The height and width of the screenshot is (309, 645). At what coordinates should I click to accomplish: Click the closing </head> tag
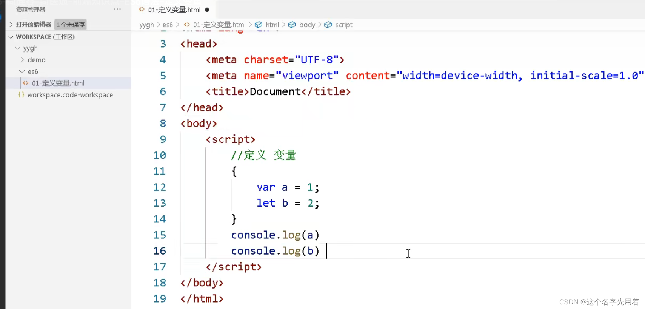pyautogui.click(x=202, y=108)
